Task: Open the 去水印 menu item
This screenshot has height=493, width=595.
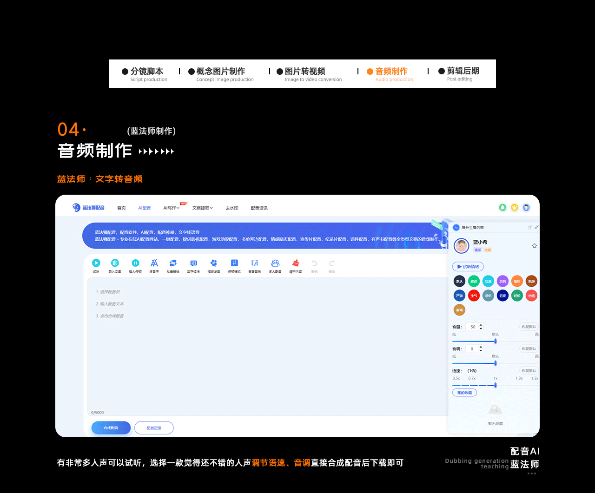Action: [232, 208]
